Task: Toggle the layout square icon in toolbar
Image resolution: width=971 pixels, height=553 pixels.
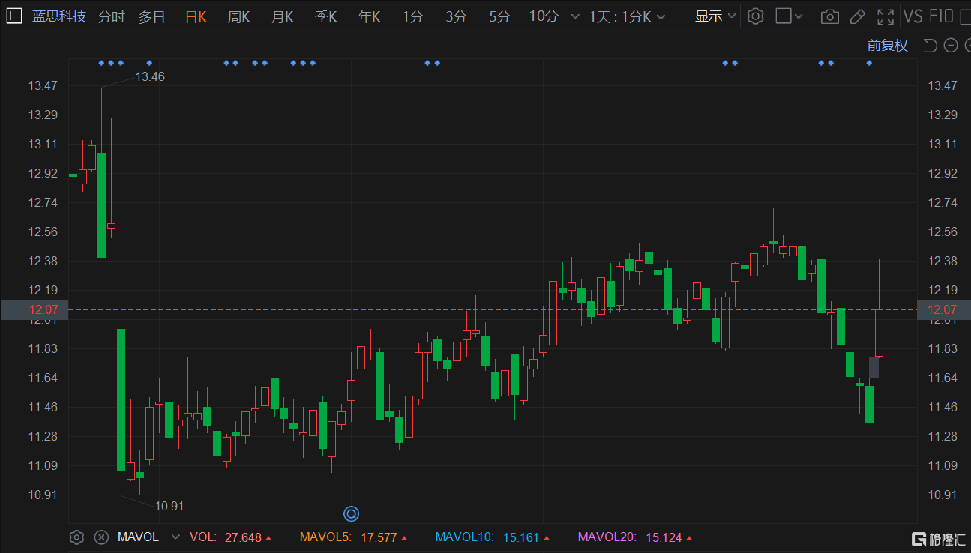Action: point(784,16)
